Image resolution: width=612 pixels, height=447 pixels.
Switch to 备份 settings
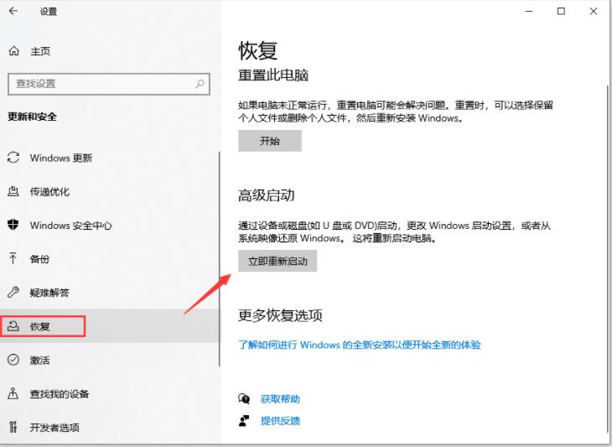point(39,259)
